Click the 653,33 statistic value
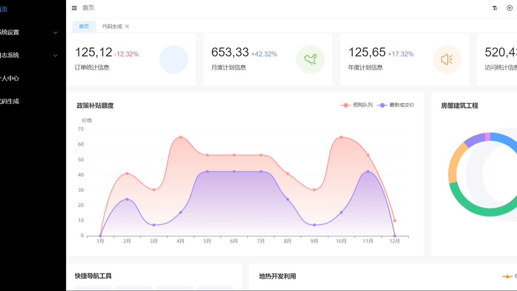This screenshot has height=291, width=517. [x=230, y=52]
